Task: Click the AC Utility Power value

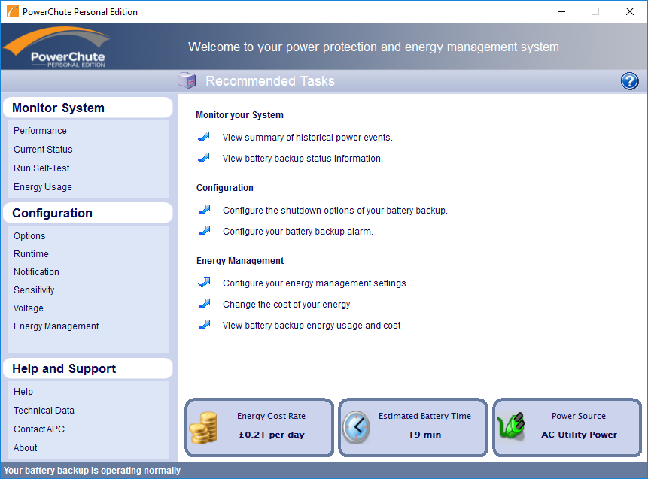Action: point(579,435)
